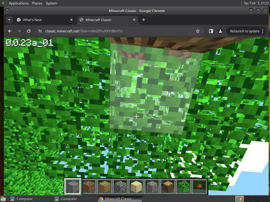Viewport: 270px width, 202px height.
Task: Click show desktop icon in bottom panel
Action: [x=3, y=199]
